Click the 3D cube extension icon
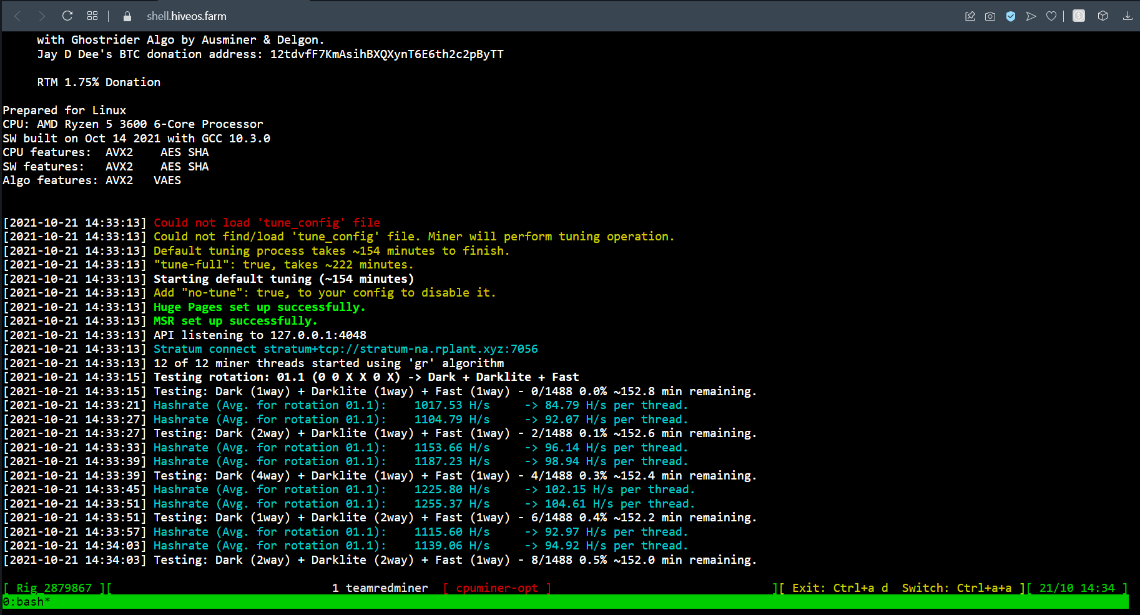 coord(1103,16)
